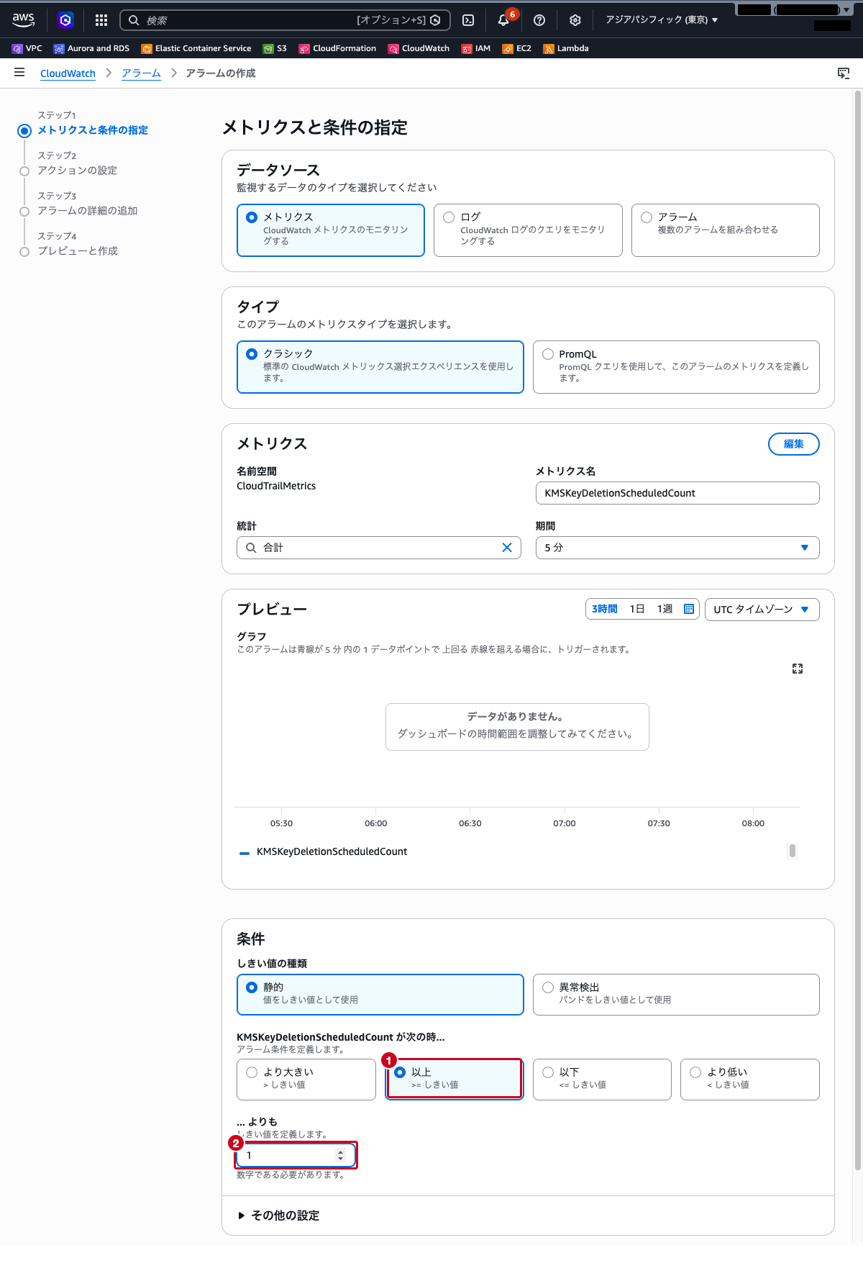Click the 編集 metric button

pos(794,444)
